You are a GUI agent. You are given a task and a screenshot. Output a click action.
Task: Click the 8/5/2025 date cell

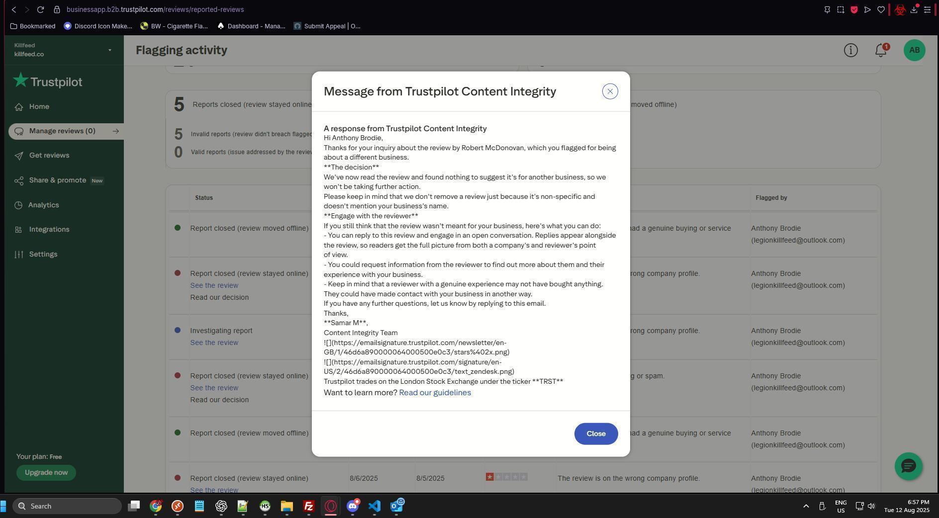coord(430,479)
